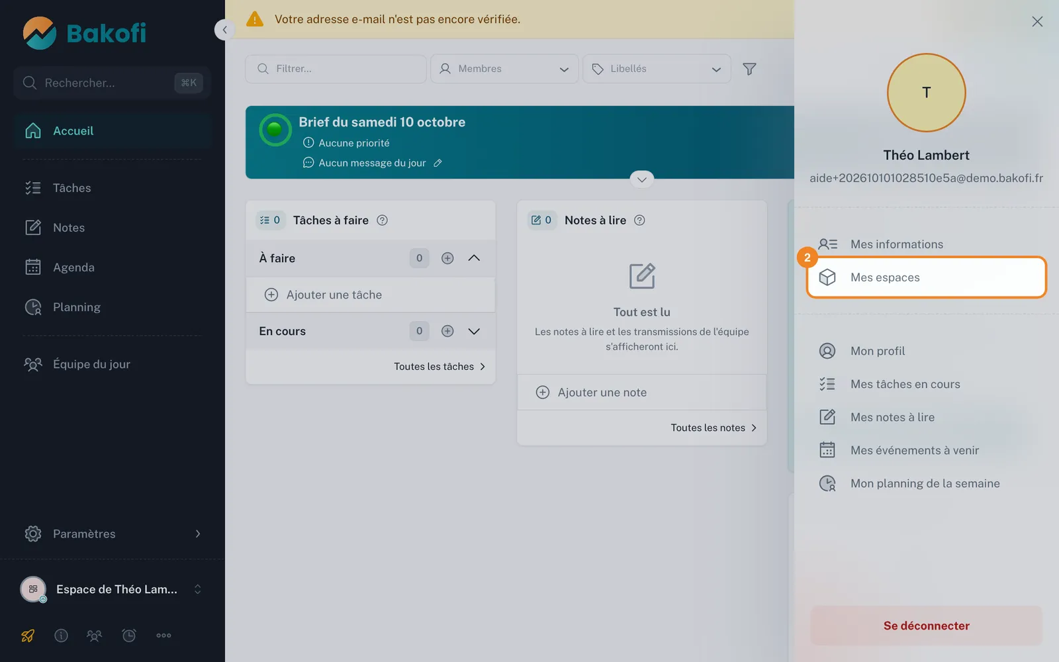Add a task in the À faire row
Image resolution: width=1059 pixels, height=662 pixels.
tap(447, 258)
